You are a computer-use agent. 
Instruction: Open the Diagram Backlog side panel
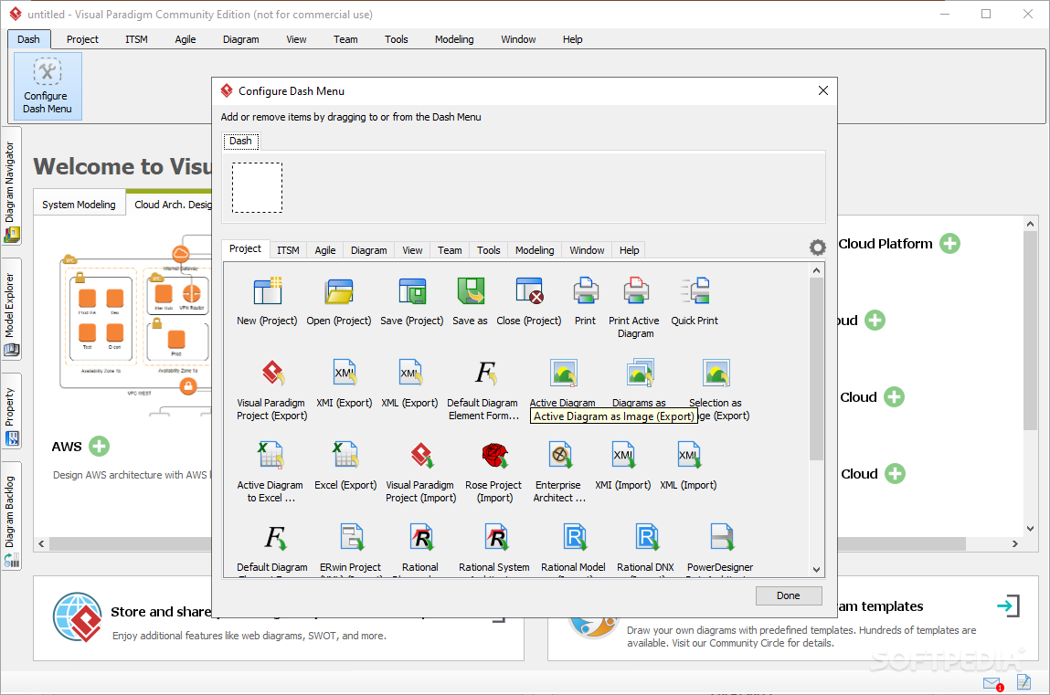(x=11, y=516)
